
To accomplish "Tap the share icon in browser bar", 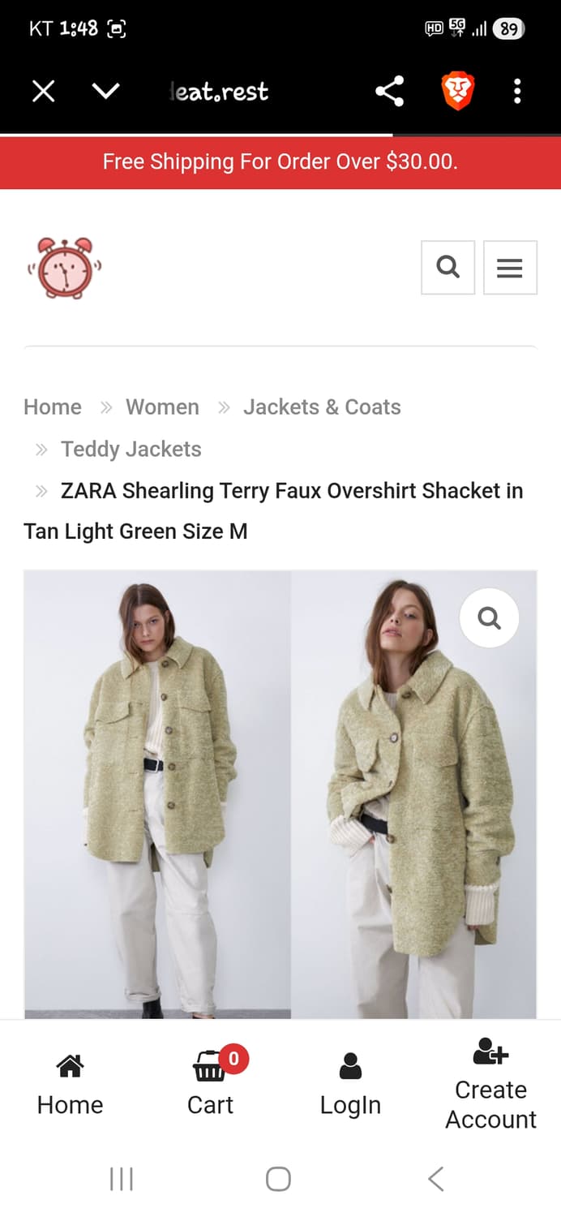I will pos(390,91).
